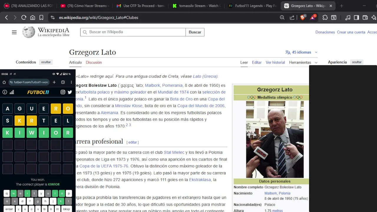Tap the bksp key on game keyboard

(x=67, y=209)
